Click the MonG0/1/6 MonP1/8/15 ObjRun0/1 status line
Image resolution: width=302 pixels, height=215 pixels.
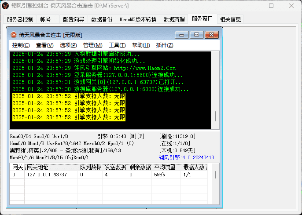[49, 157]
